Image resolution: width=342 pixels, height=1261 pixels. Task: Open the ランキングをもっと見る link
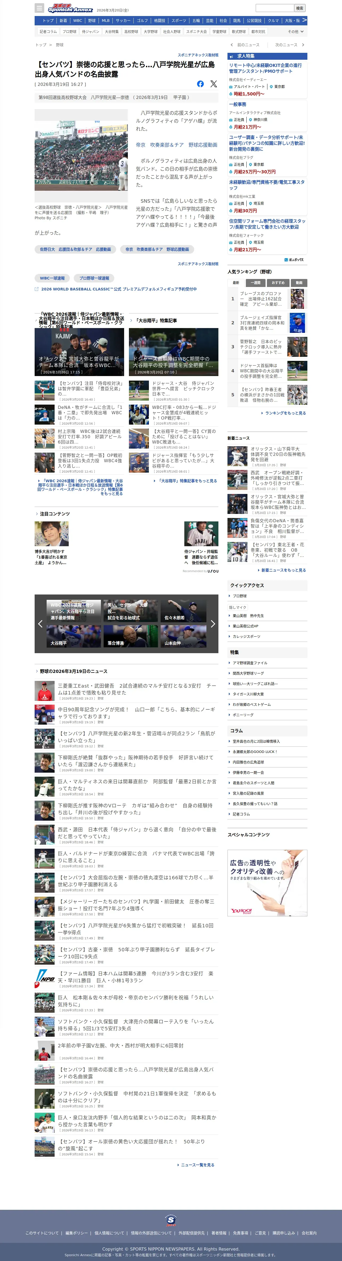coord(285,413)
